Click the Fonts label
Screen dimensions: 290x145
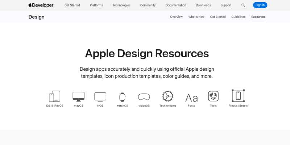coord(191,105)
